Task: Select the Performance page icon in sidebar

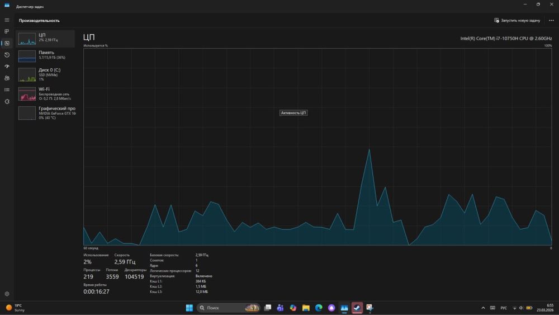Action: click(7, 43)
